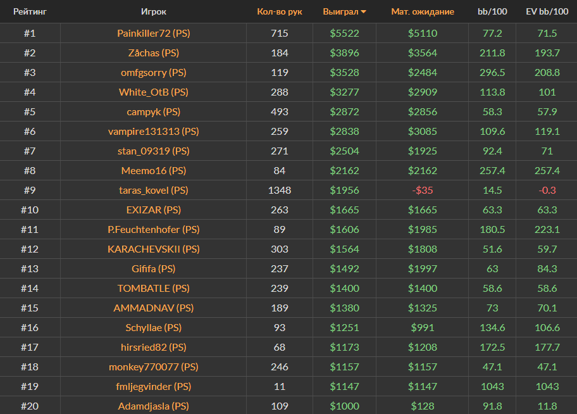
Task: Open Adamdjasla (PS) player profile
Action: pyautogui.click(x=153, y=406)
